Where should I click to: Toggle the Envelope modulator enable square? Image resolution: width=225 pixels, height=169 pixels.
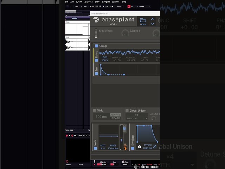click(x=133, y=148)
